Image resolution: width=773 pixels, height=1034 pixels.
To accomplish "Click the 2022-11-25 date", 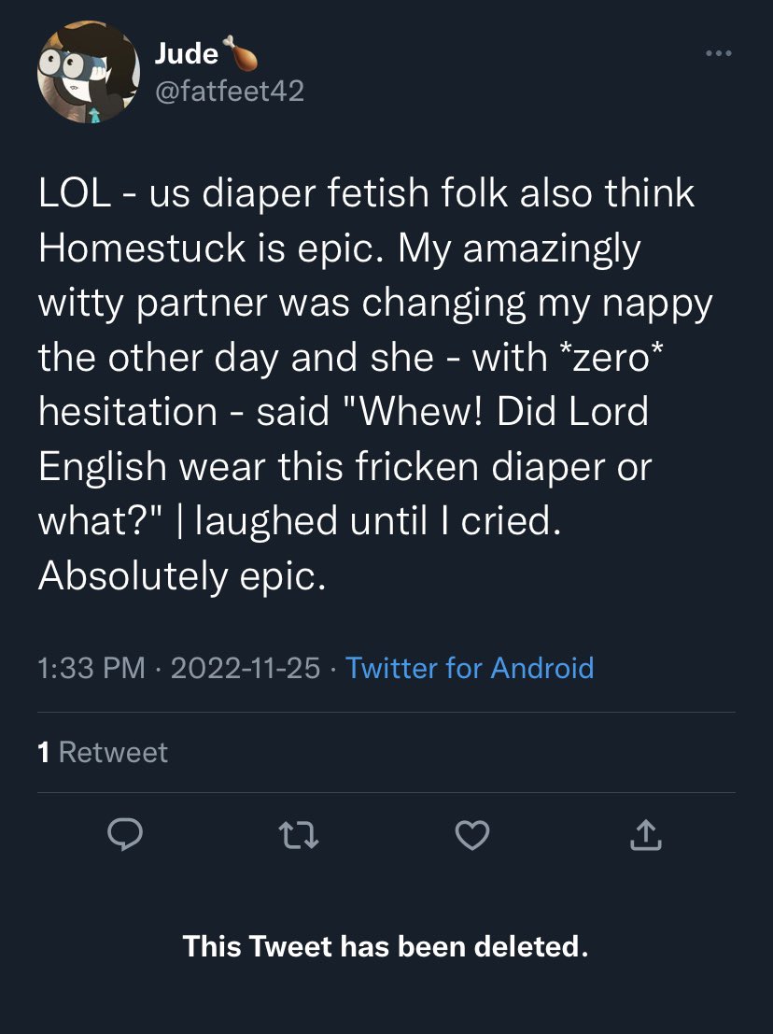I will coord(246,668).
